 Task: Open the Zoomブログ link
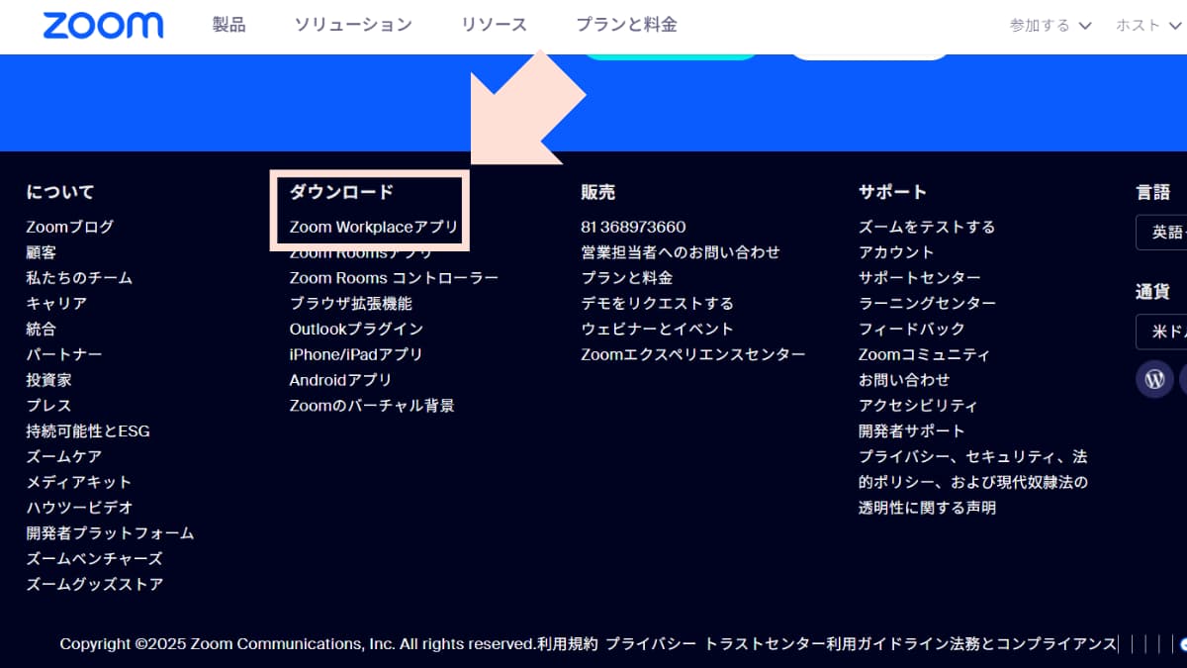[70, 227]
